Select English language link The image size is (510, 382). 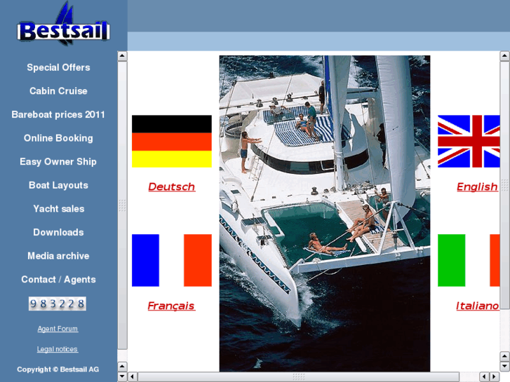pyautogui.click(x=477, y=186)
